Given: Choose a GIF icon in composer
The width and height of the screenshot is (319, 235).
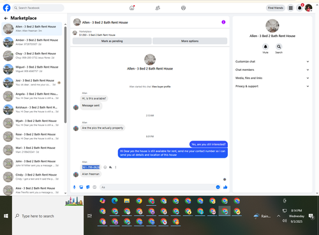Looking at the screenshot, I should tap(94, 187).
